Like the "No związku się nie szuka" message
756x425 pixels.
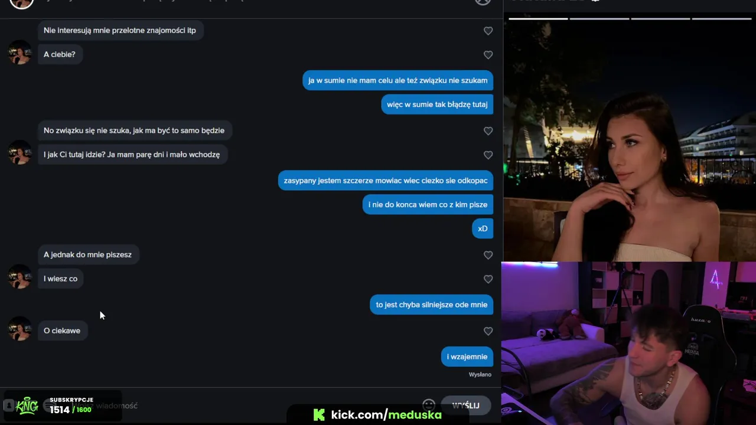click(488, 131)
